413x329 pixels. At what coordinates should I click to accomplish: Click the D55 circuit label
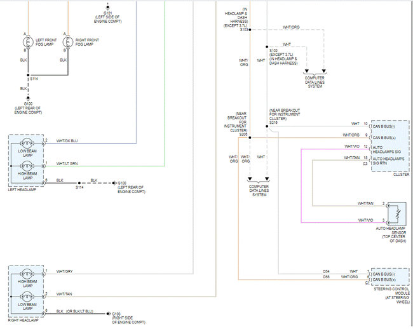[x=326, y=277]
